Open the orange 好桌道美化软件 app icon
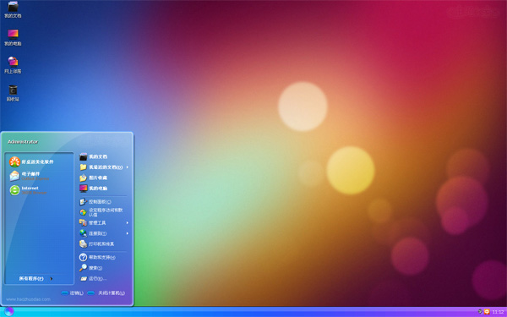 (14, 161)
